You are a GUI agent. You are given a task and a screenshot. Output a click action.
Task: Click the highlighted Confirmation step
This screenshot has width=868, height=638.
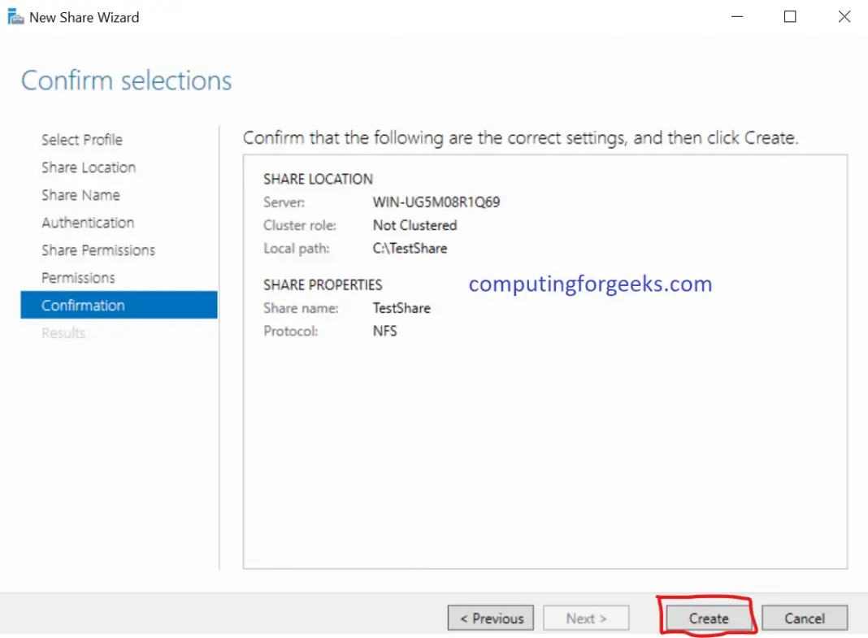[x=84, y=305]
